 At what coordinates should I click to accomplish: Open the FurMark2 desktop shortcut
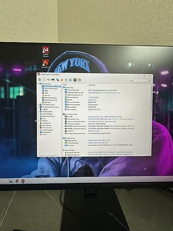(45, 64)
